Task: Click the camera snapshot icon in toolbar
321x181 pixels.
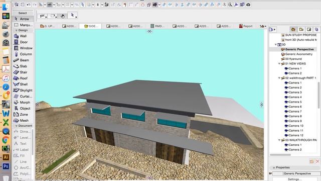Action: click(248, 5)
